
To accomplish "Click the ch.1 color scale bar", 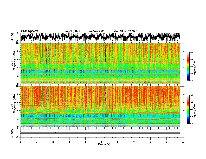I will 188,67.
